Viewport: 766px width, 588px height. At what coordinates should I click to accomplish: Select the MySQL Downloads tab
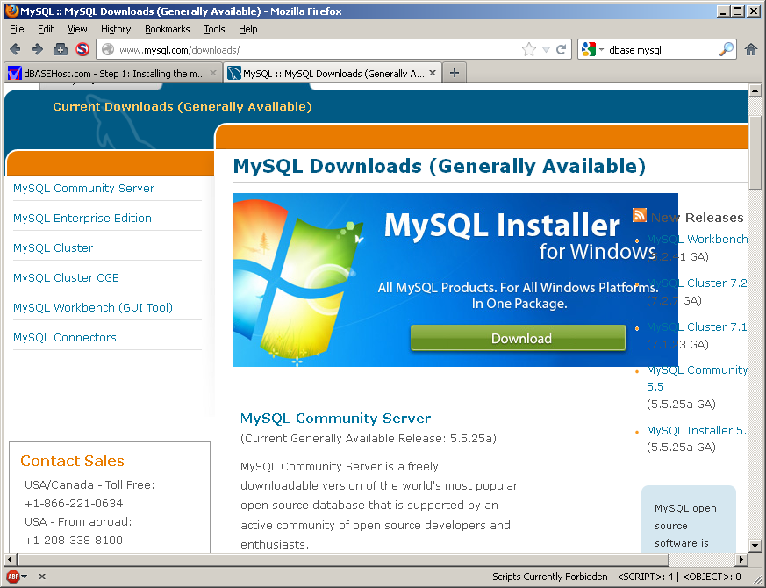click(333, 73)
